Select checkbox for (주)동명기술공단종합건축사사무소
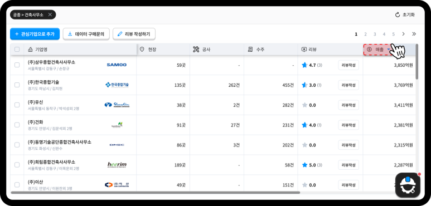This screenshot has height=206, width=431. tap(17, 145)
